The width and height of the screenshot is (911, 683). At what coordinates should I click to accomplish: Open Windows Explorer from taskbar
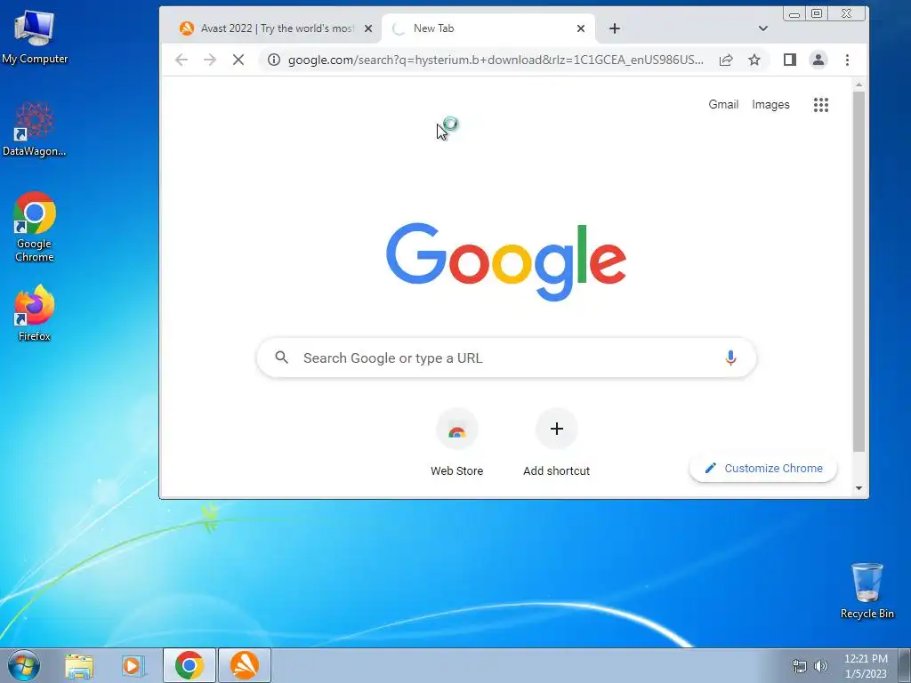click(x=79, y=665)
